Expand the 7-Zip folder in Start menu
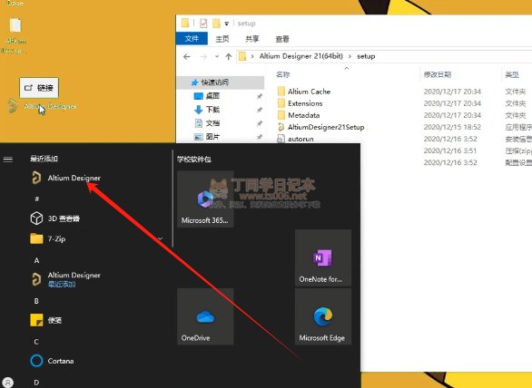532x388 pixels. [x=97, y=239]
